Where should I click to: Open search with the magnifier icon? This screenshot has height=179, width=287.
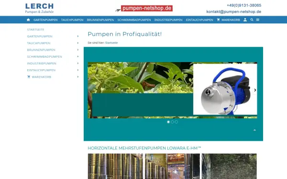point(252,20)
